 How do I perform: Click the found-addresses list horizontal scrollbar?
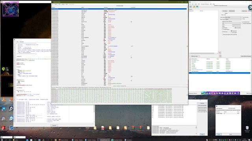click(203, 53)
